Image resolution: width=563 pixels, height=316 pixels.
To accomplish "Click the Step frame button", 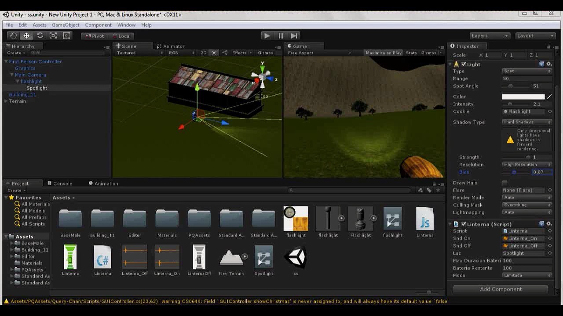I will pyautogui.click(x=294, y=36).
